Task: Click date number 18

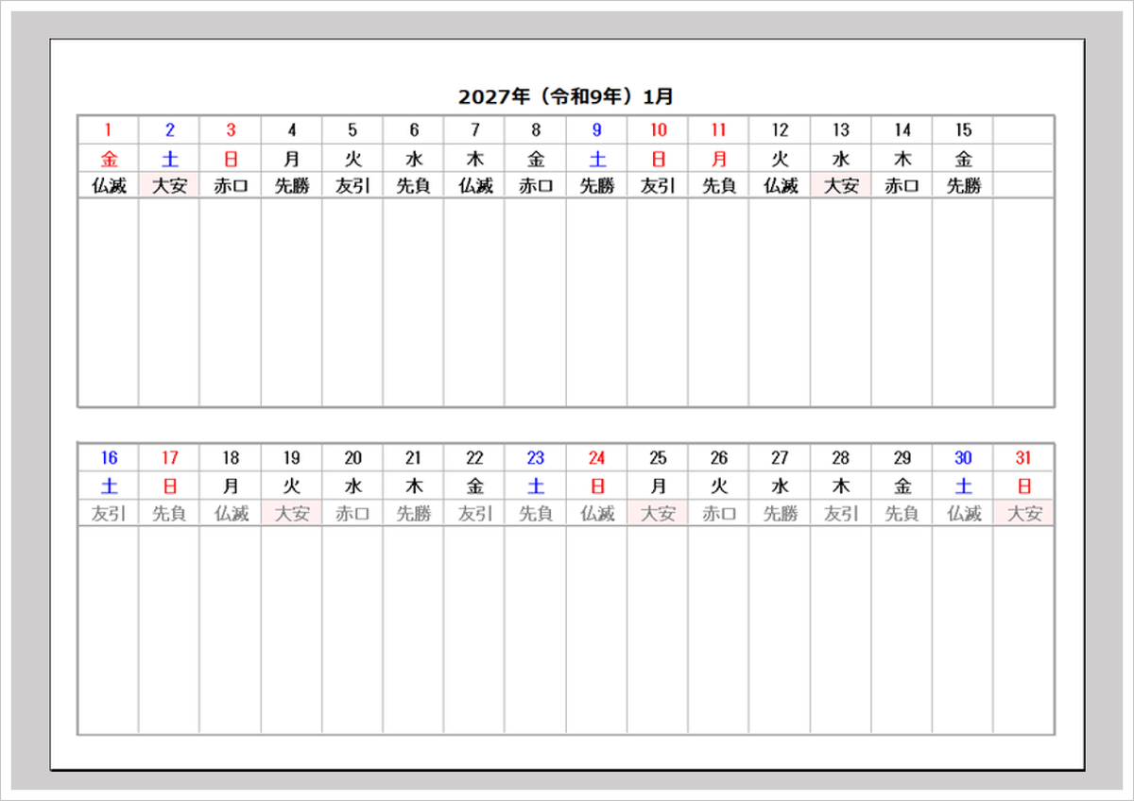Action: (x=231, y=458)
